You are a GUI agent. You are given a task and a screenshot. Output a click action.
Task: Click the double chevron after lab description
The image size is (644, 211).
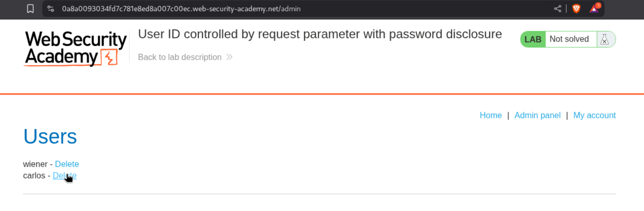pos(229,57)
